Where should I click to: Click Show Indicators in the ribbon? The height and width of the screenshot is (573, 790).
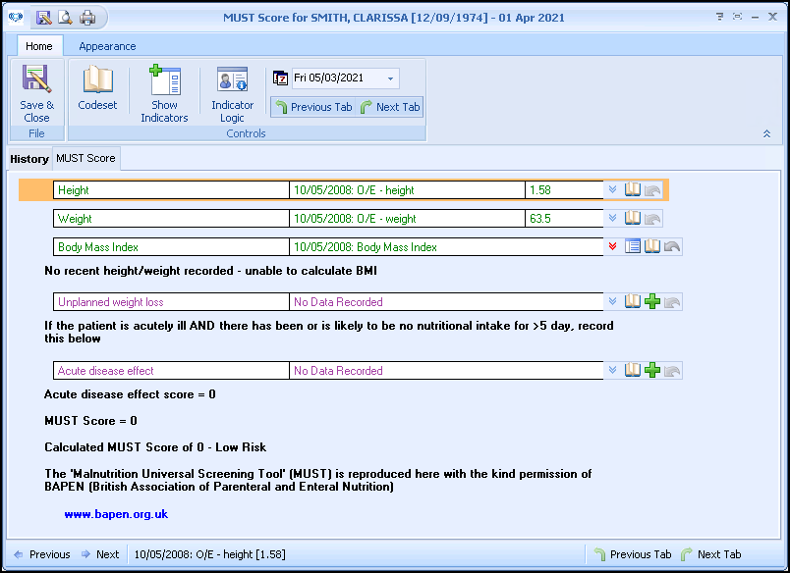tap(164, 93)
